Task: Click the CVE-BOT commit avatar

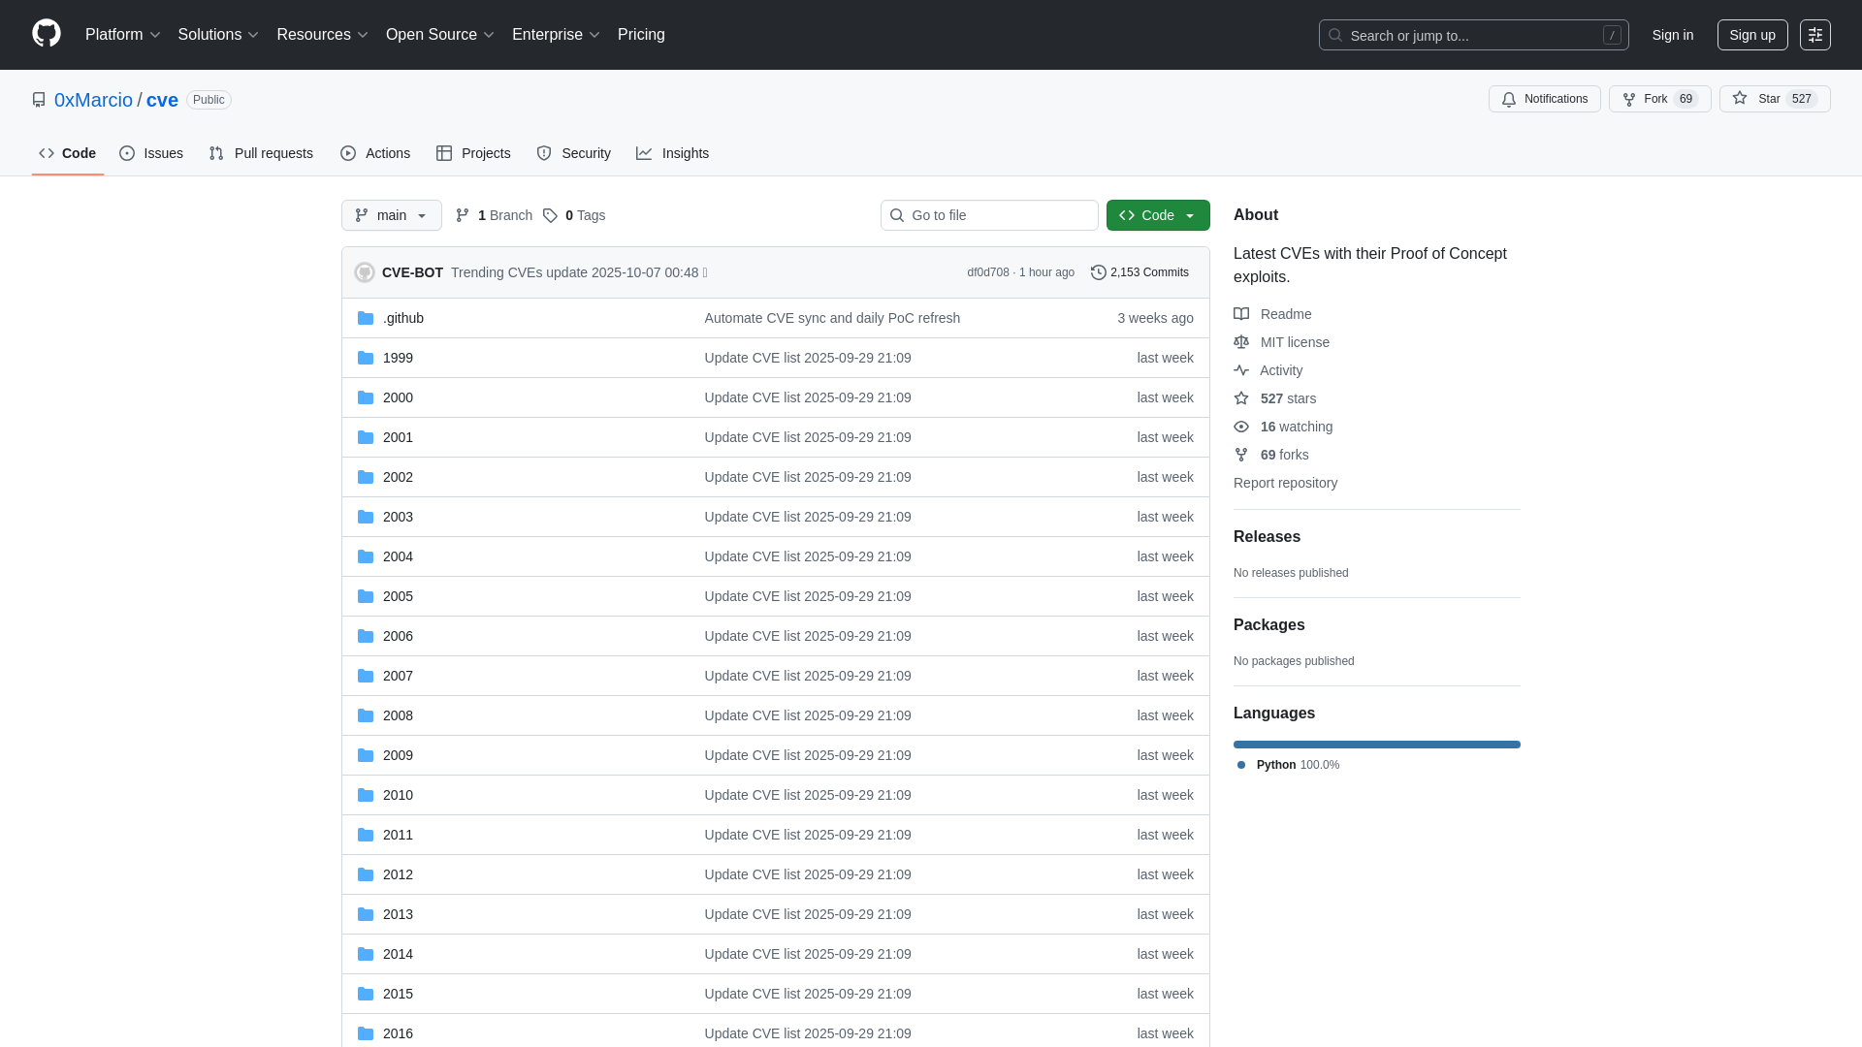Action: point(365,272)
